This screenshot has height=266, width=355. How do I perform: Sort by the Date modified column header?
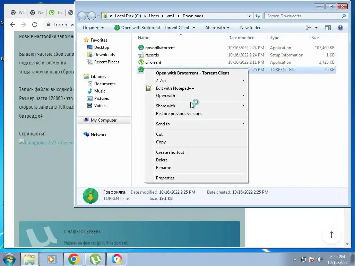(241, 38)
